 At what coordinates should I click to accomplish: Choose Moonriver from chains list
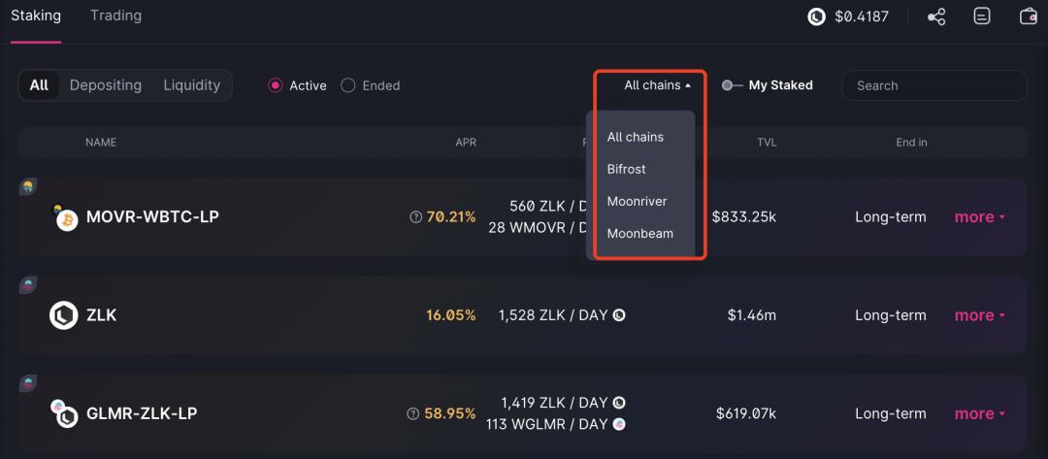(637, 201)
